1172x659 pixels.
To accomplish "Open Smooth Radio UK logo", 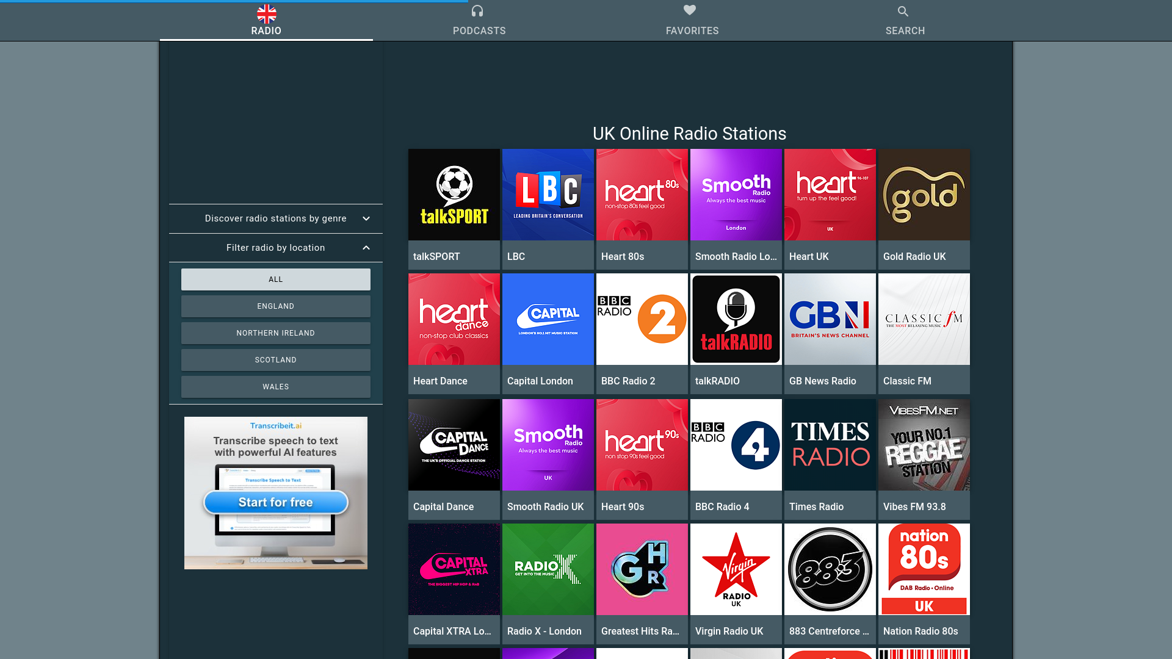I will [x=548, y=445].
